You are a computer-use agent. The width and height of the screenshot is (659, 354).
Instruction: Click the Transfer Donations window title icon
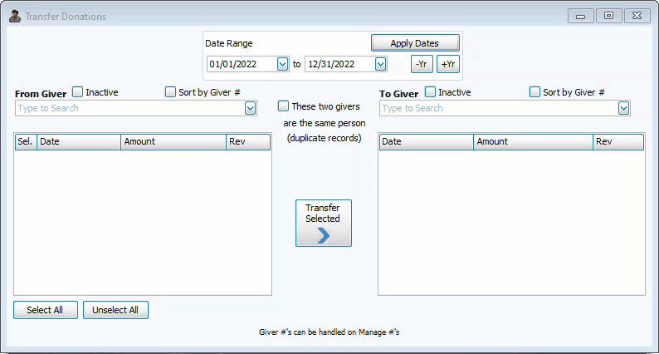coord(15,16)
